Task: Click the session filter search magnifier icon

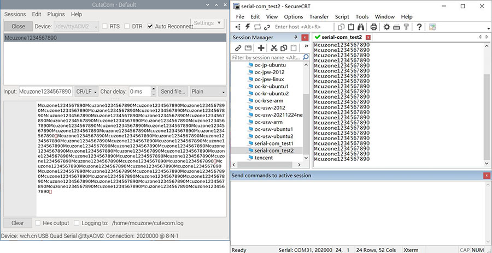Action: coord(306,57)
